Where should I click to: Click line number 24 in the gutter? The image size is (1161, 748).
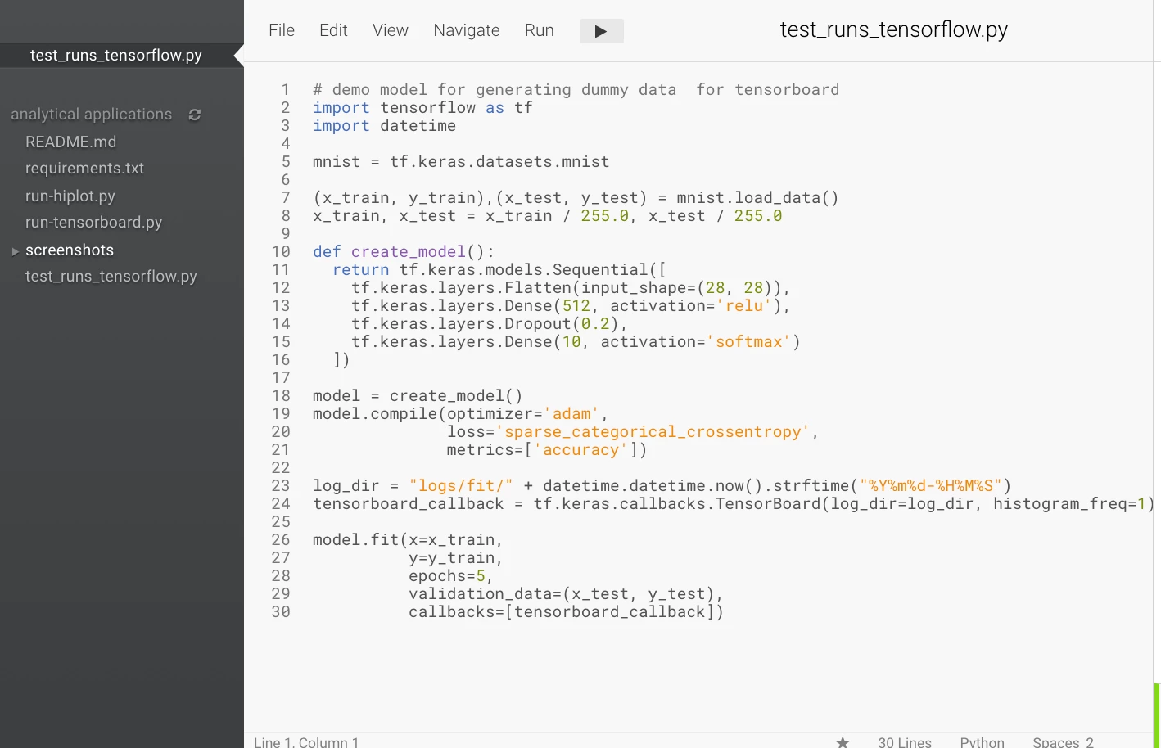tap(281, 504)
